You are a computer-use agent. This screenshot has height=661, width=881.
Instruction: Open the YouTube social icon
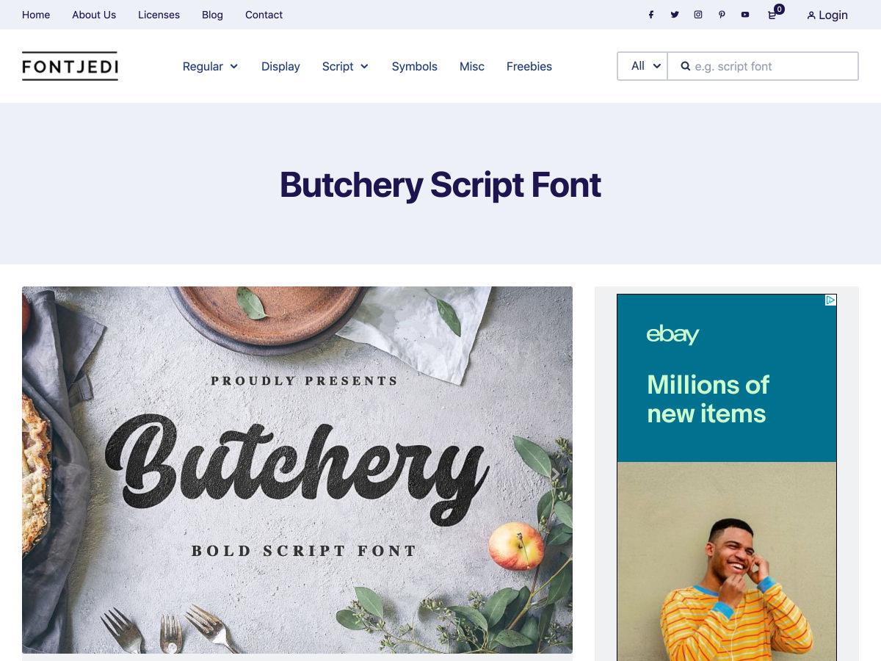click(745, 15)
